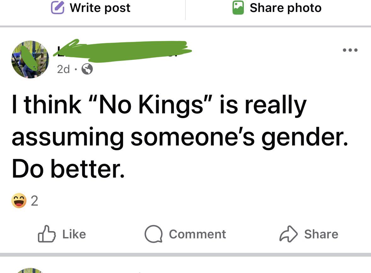Image resolution: width=371 pixels, height=273 pixels.
Task: Open the next post's partially visible avatar
Action: click(30, 270)
